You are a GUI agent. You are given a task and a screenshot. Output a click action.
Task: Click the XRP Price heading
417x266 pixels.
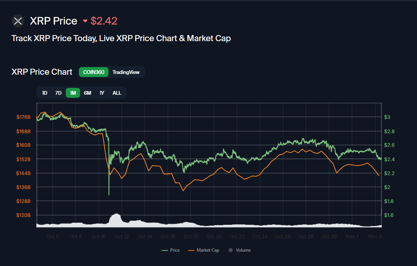[54, 21]
